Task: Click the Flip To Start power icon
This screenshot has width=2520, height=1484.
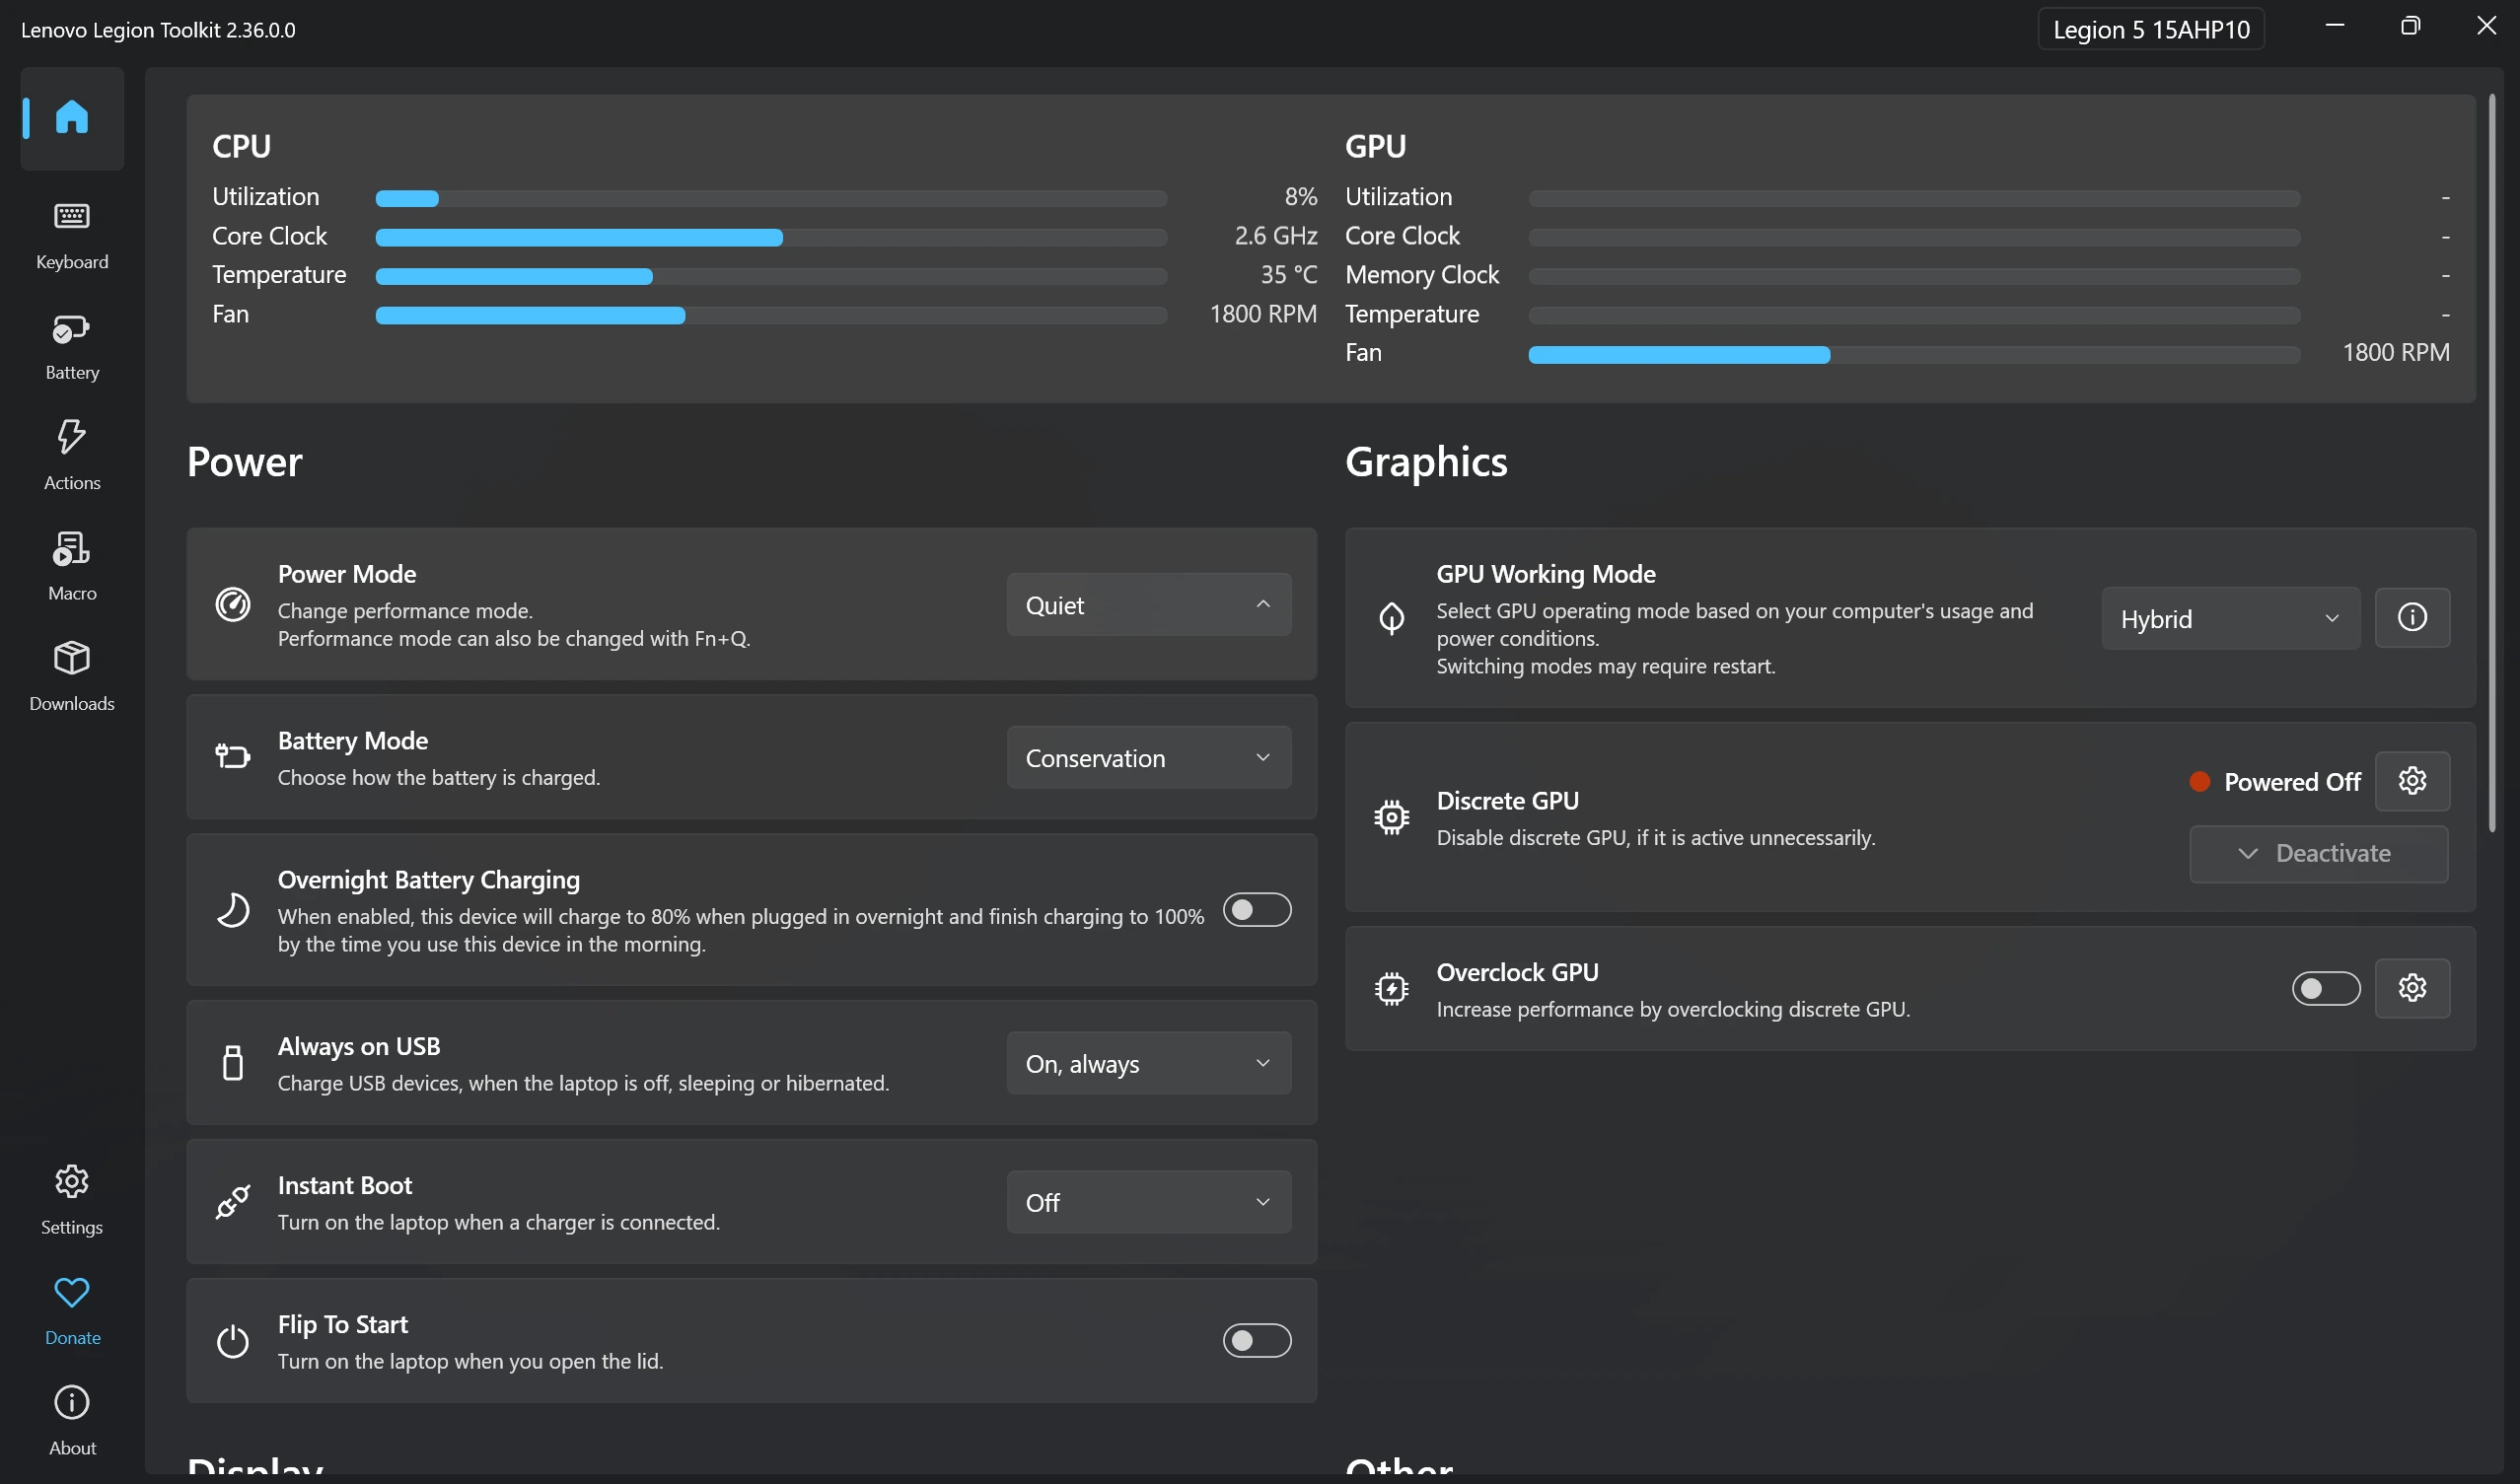Action: [x=233, y=1340]
